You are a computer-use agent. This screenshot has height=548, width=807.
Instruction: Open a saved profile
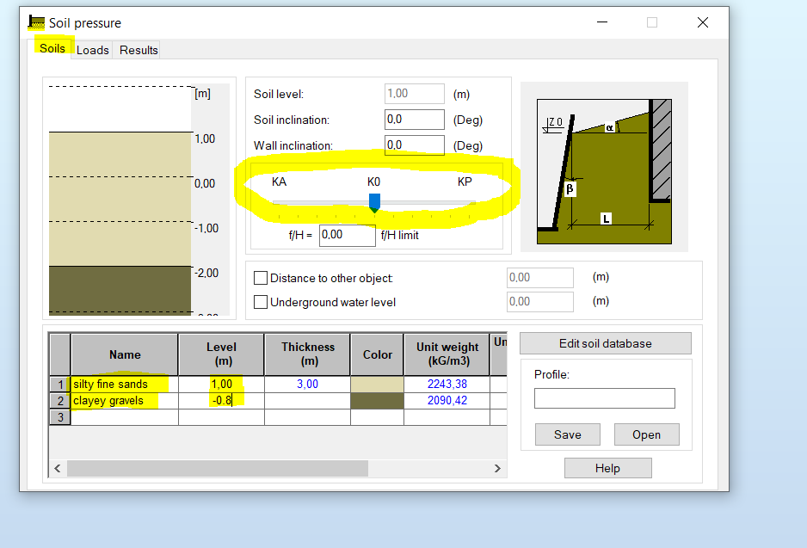coord(646,434)
